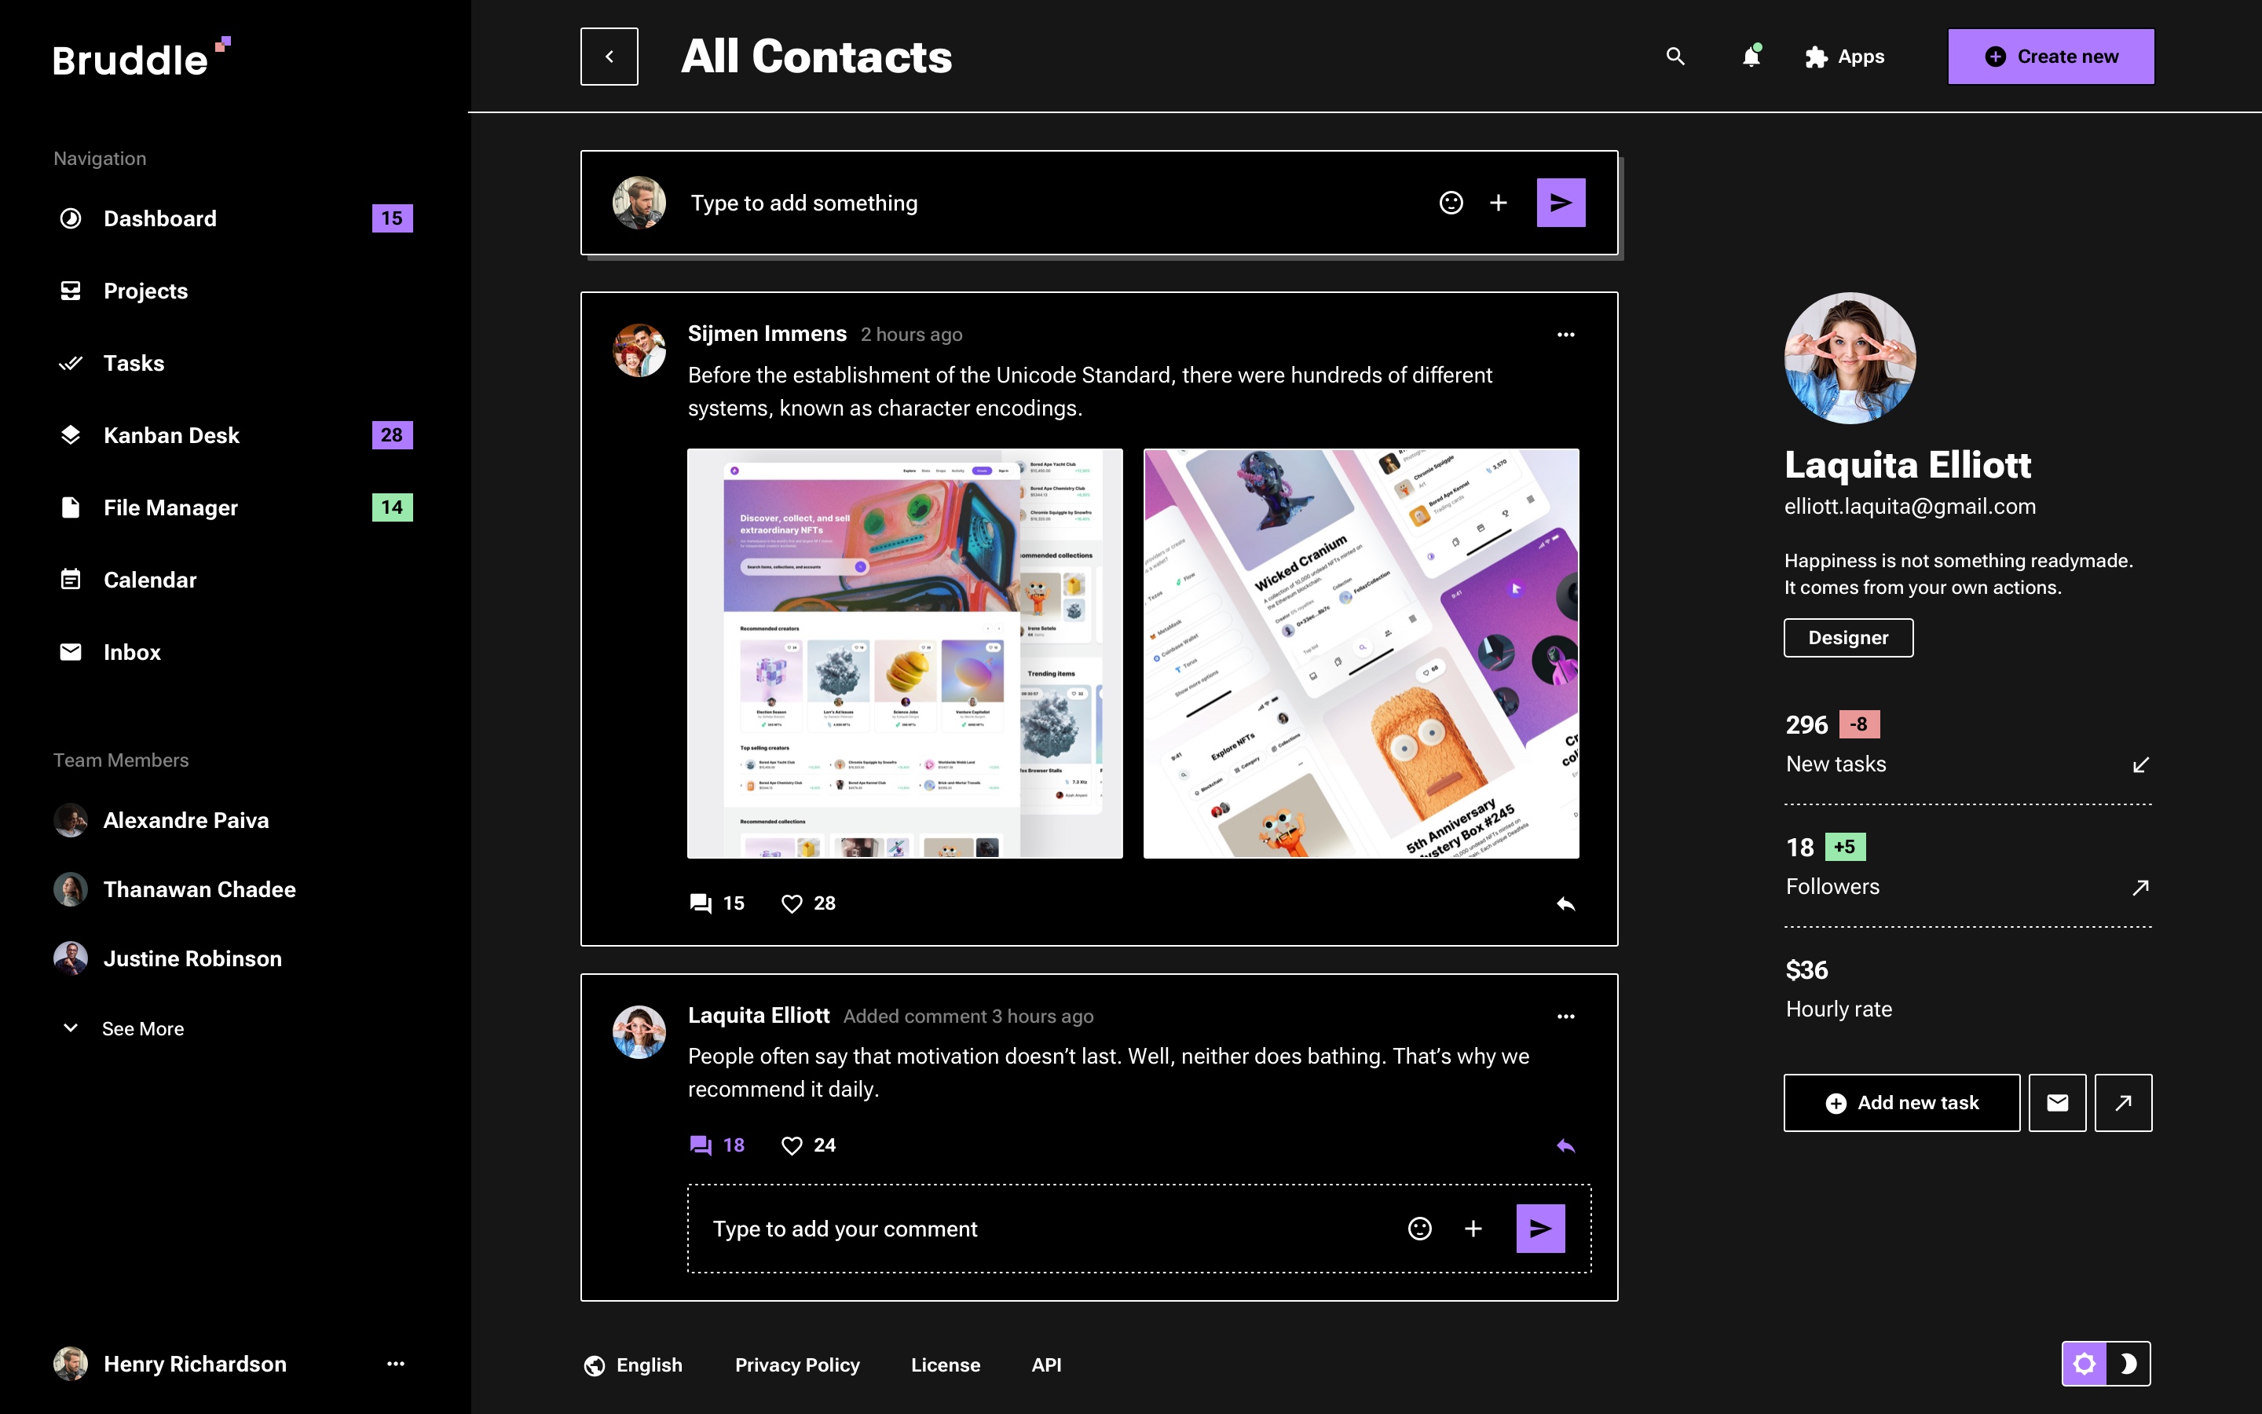
Task: Like Sijmen Immens' post via heart icon
Action: [x=792, y=903]
